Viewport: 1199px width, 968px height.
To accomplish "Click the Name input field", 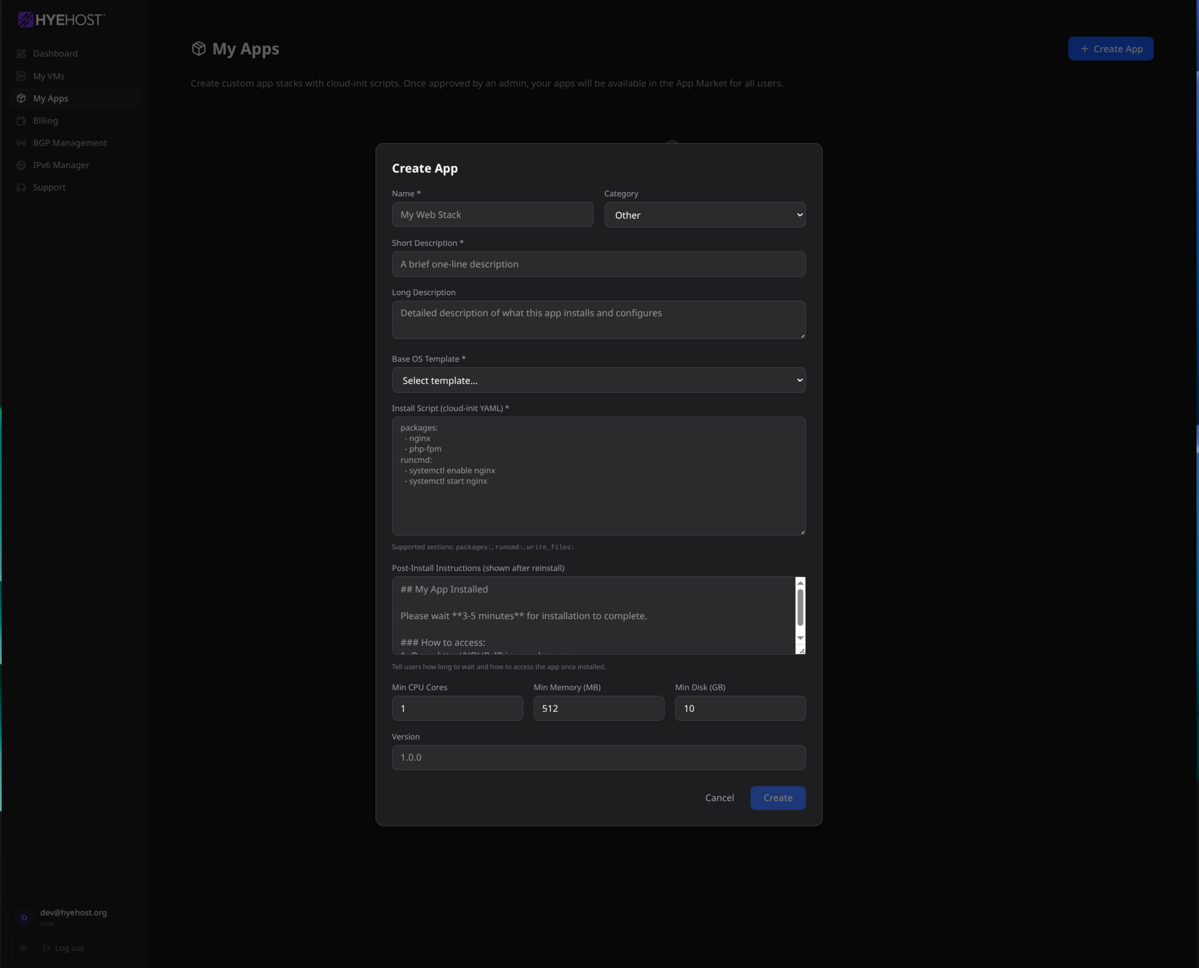I will point(492,215).
